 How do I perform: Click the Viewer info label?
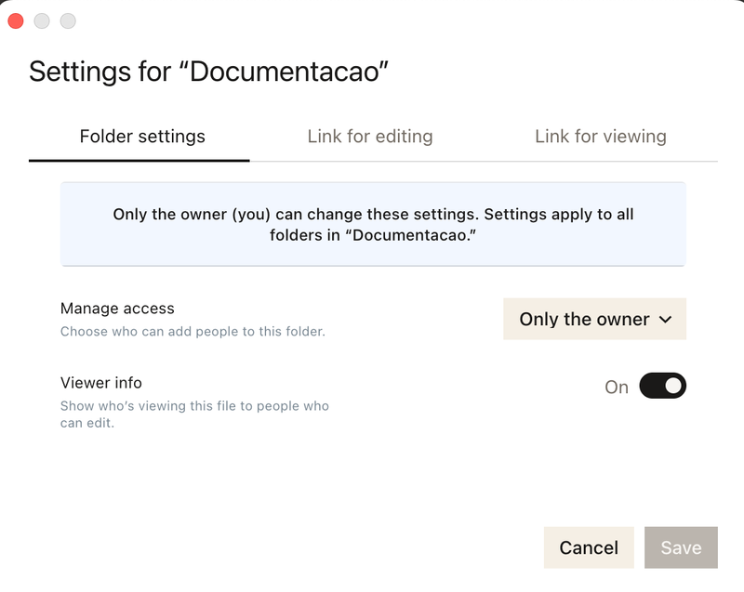point(101,383)
